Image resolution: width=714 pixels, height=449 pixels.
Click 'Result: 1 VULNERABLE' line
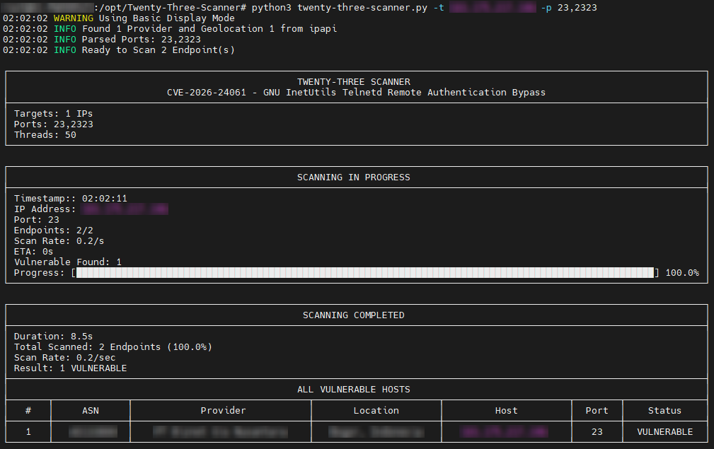[x=71, y=368]
